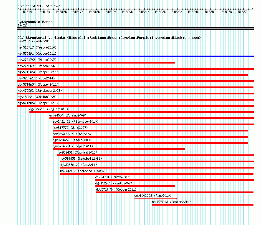Click the ruler's right arrowhead
The width and height of the screenshot is (262, 225).
click(x=253, y=9)
